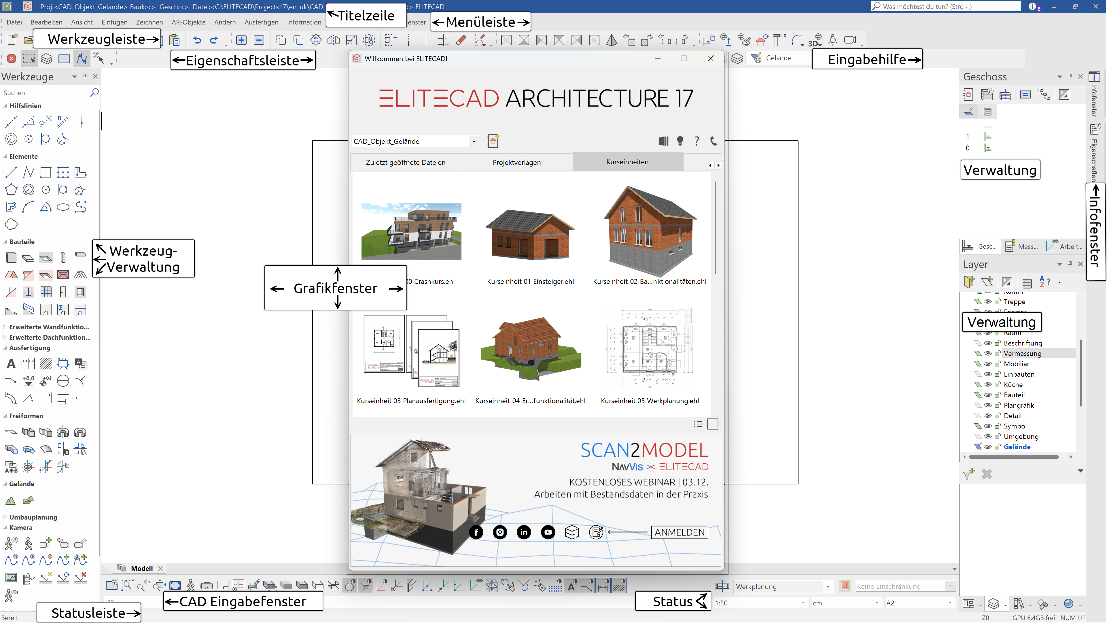Click the phone contact icon in welcome dialog
Viewport: 1107px width, 623px height.
[x=713, y=141]
